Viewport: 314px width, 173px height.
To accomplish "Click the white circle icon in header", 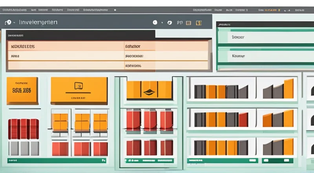I will 155,23.
